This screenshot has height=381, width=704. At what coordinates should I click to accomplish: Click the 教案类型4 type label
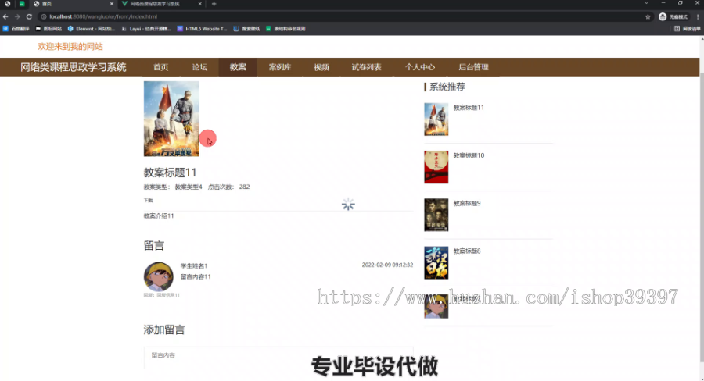[x=188, y=187]
